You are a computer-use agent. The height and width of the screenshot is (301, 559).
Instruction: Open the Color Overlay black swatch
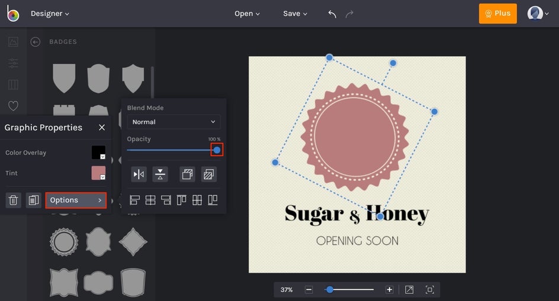pyautogui.click(x=98, y=153)
